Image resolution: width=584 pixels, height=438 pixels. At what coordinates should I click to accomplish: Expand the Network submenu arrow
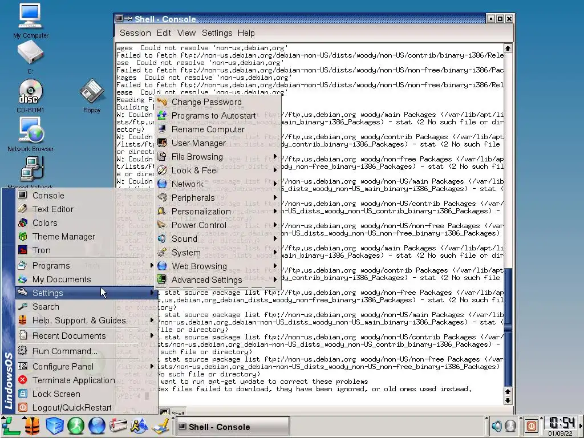click(x=275, y=184)
